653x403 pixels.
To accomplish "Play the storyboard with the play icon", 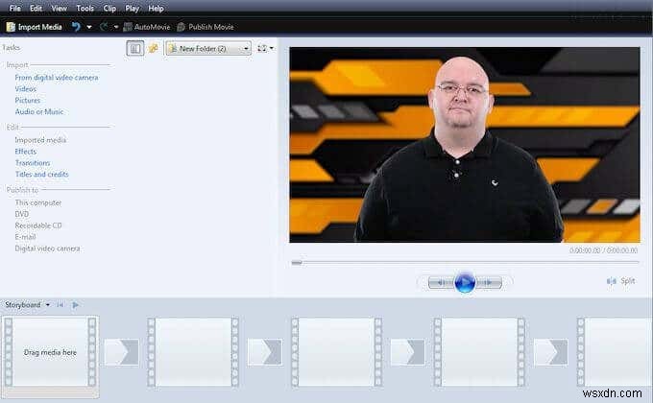I will point(75,305).
